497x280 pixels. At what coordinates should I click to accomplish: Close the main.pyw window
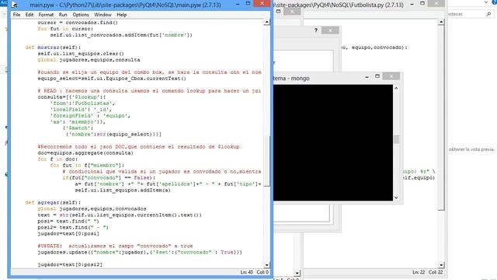pyautogui.click(x=262, y=3)
